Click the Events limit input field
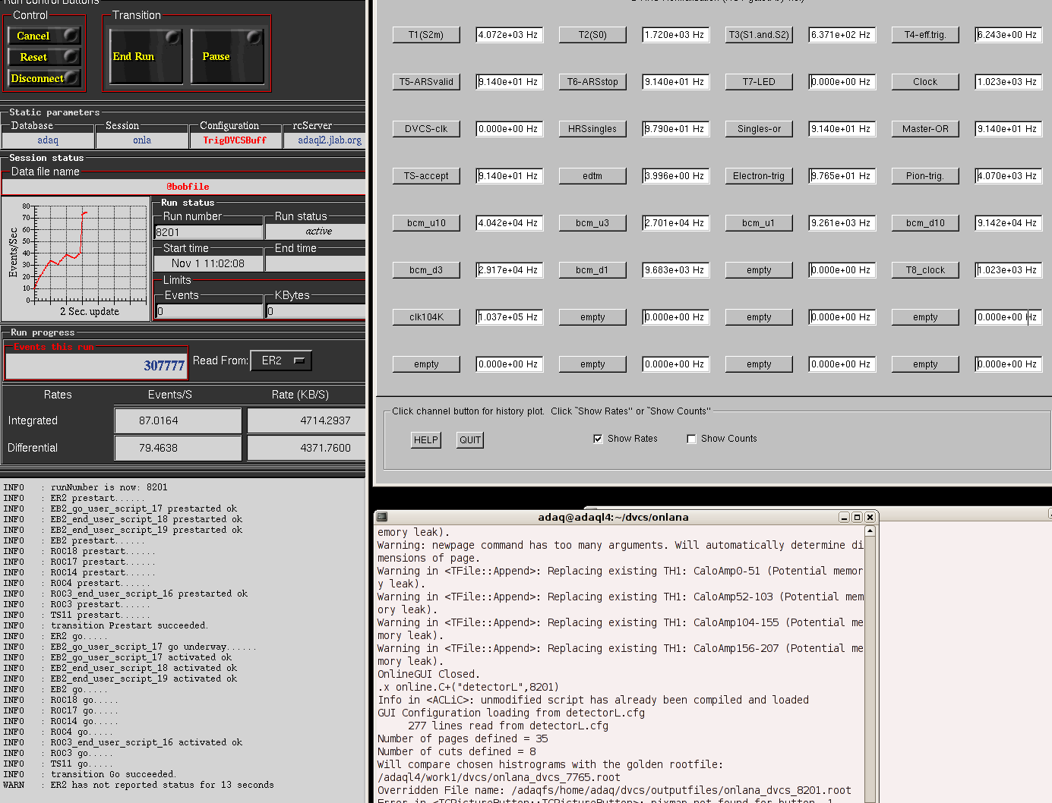 point(209,311)
